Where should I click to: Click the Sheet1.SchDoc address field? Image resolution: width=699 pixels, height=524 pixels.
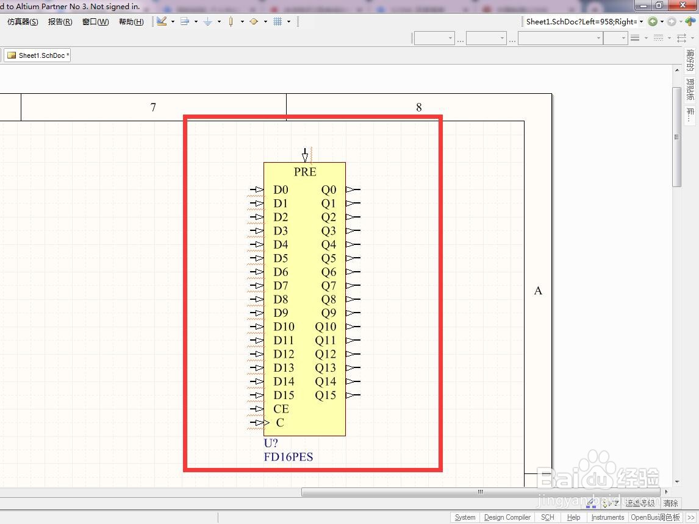(581, 21)
